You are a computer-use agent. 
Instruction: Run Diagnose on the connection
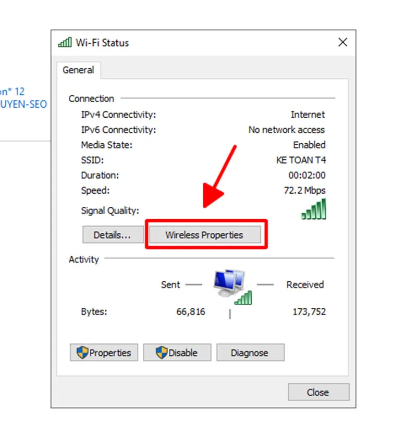pyautogui.click(x=251, y=353)
